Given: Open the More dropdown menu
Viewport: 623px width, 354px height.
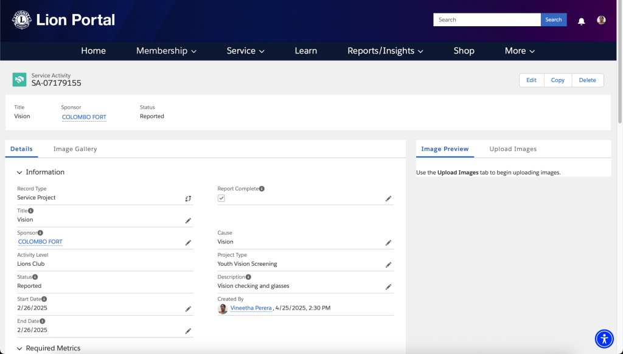Looking at the screenshot, I should 520,51.
